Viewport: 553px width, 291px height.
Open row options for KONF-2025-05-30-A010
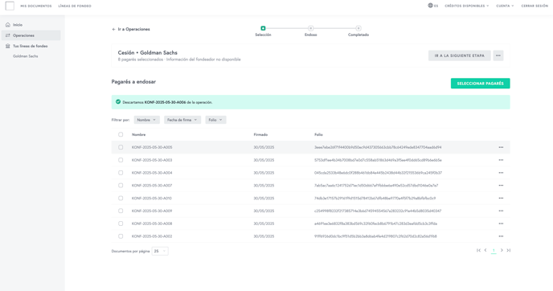point(501,199)
